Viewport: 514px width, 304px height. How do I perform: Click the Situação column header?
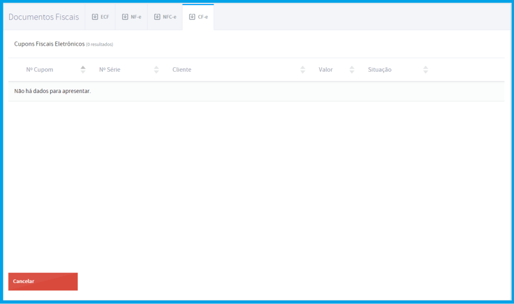pyautogui.click(x=380, y=70)
